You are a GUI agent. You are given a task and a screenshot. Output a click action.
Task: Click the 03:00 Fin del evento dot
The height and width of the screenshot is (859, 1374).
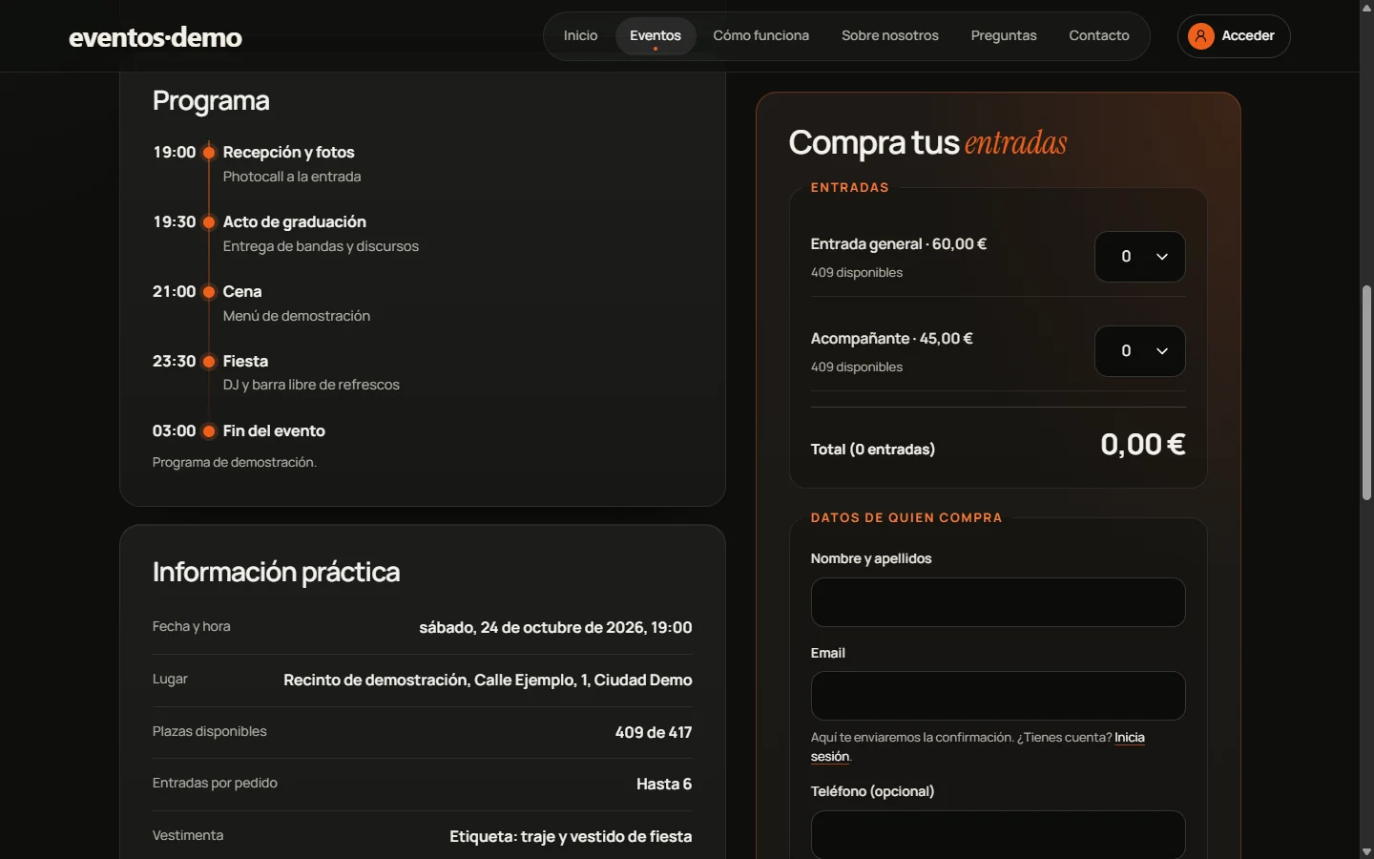point(209,431)
